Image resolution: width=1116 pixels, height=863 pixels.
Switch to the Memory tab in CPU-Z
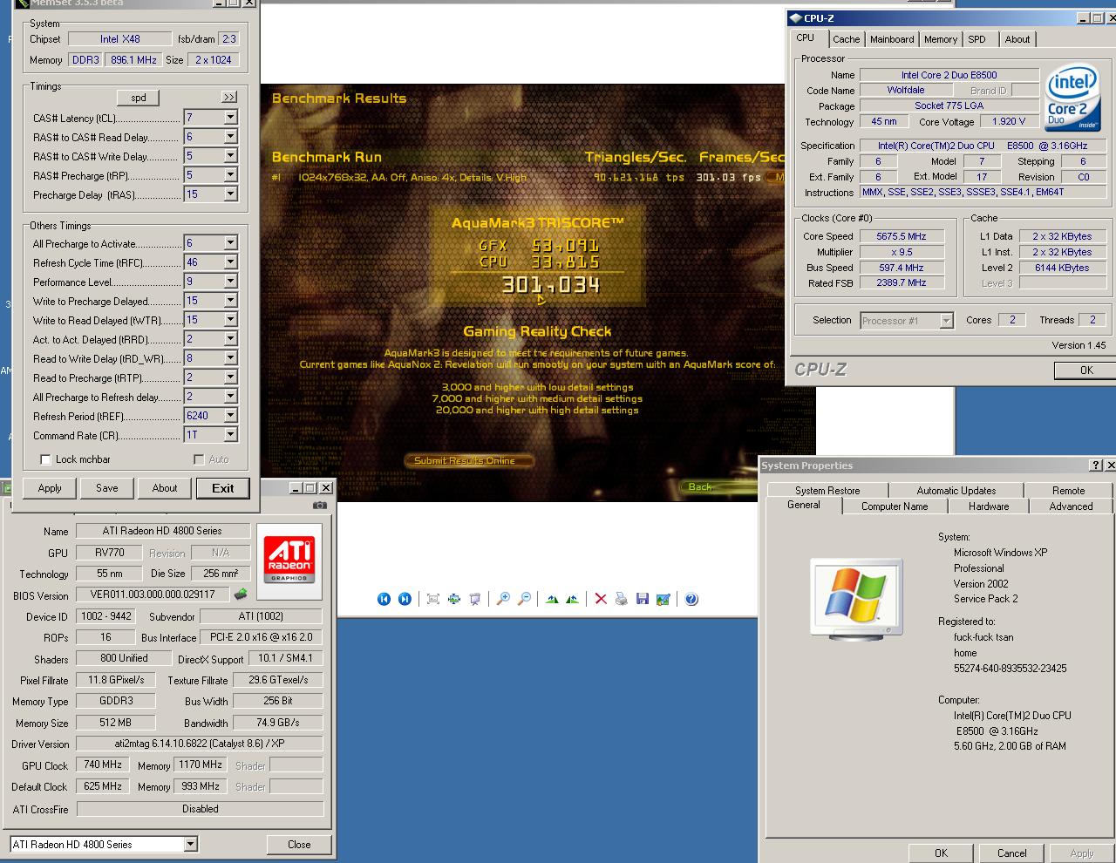pos(941,39)
